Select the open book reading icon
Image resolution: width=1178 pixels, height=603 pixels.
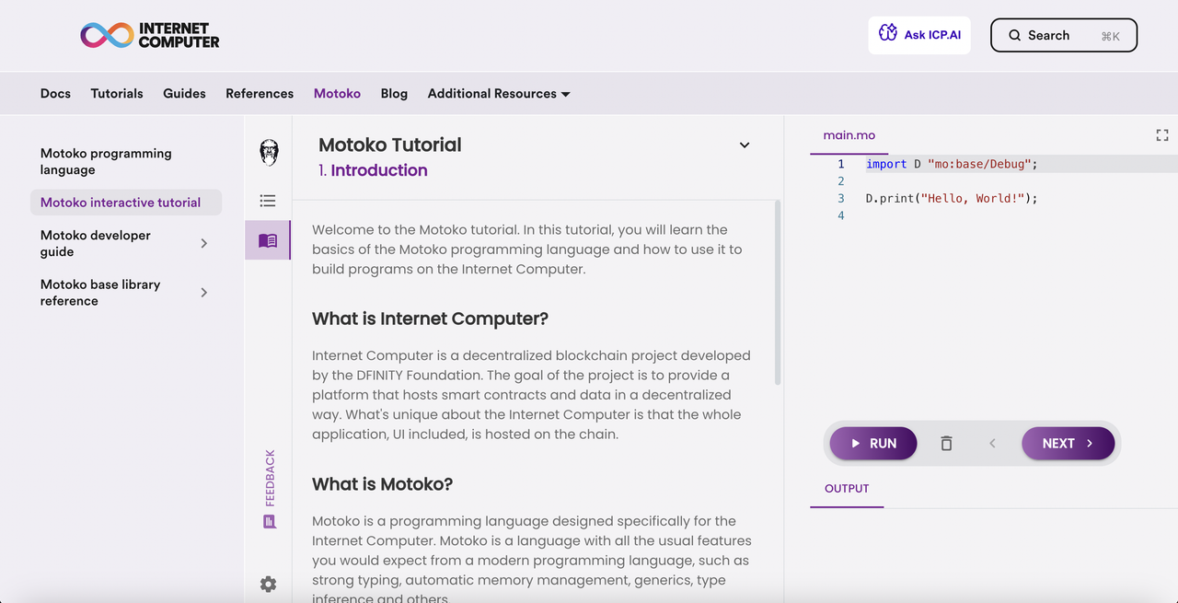(x=268, y=240)
